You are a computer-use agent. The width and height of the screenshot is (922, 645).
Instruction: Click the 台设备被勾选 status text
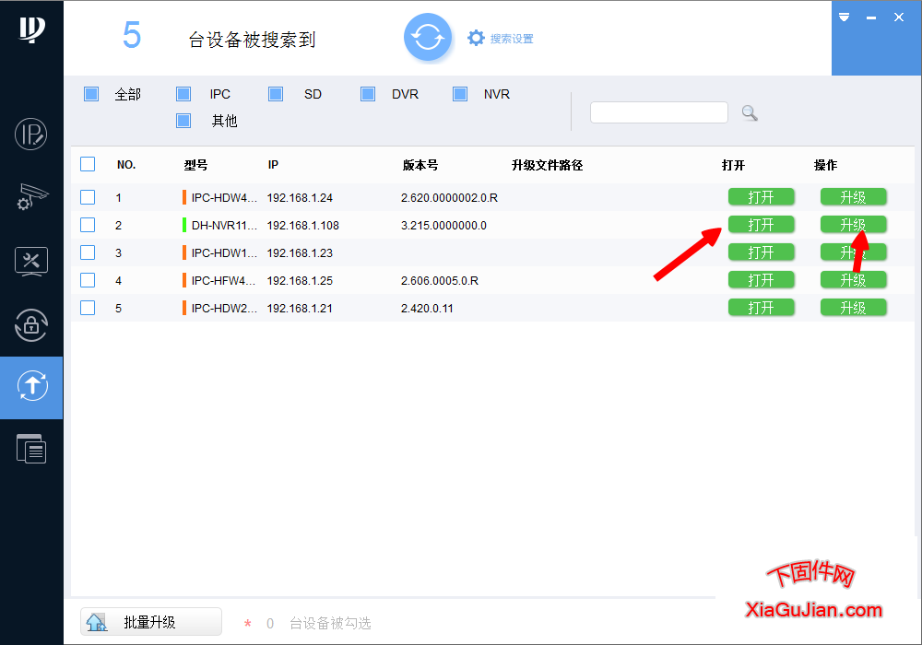coord(330,623)
